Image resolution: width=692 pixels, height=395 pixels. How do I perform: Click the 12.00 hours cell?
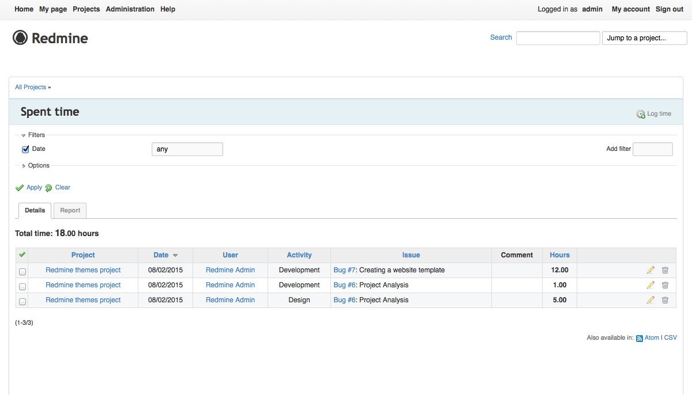[559, 270]
